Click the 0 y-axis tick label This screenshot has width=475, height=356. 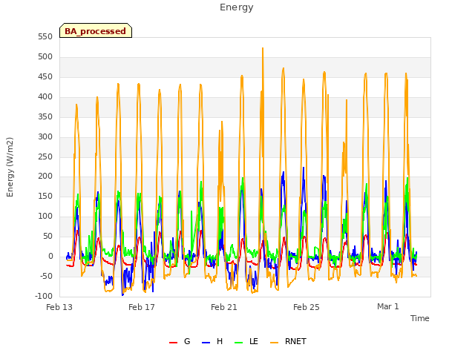point(50,256)
